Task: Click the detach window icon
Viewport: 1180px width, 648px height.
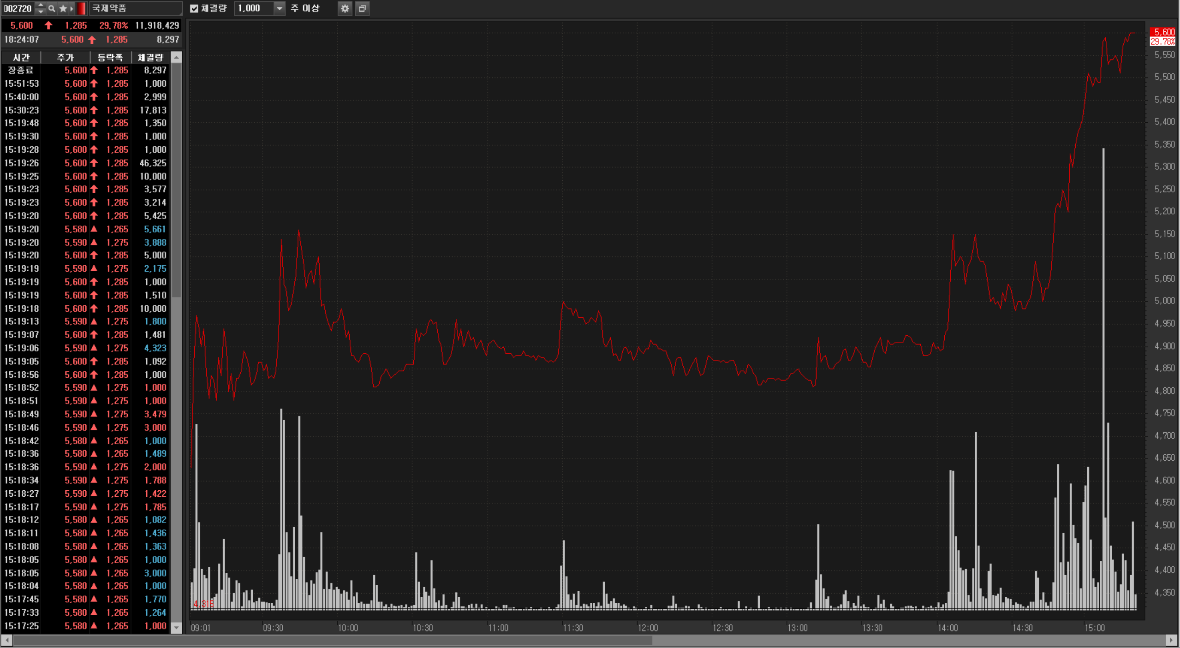Action: 362,8
